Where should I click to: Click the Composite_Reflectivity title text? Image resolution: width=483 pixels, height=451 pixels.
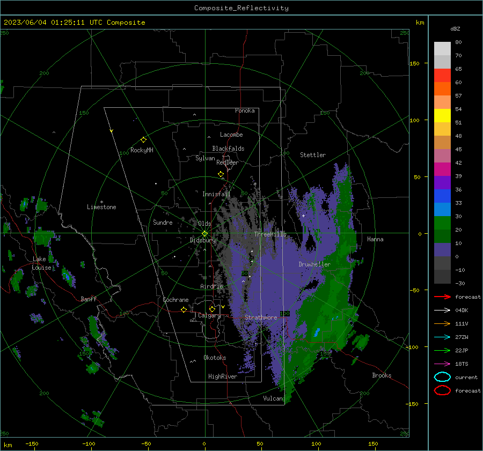click(x=241, y=8)
